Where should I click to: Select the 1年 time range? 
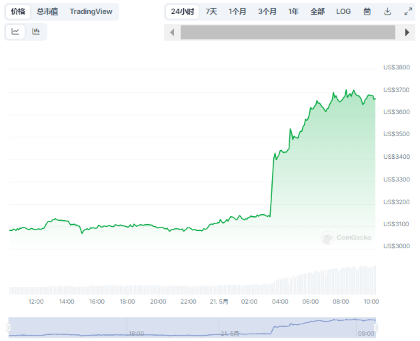[293, 11]
